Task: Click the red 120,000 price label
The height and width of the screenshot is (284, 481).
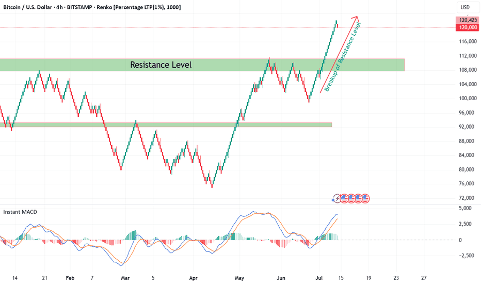Action: click(468, 27)
